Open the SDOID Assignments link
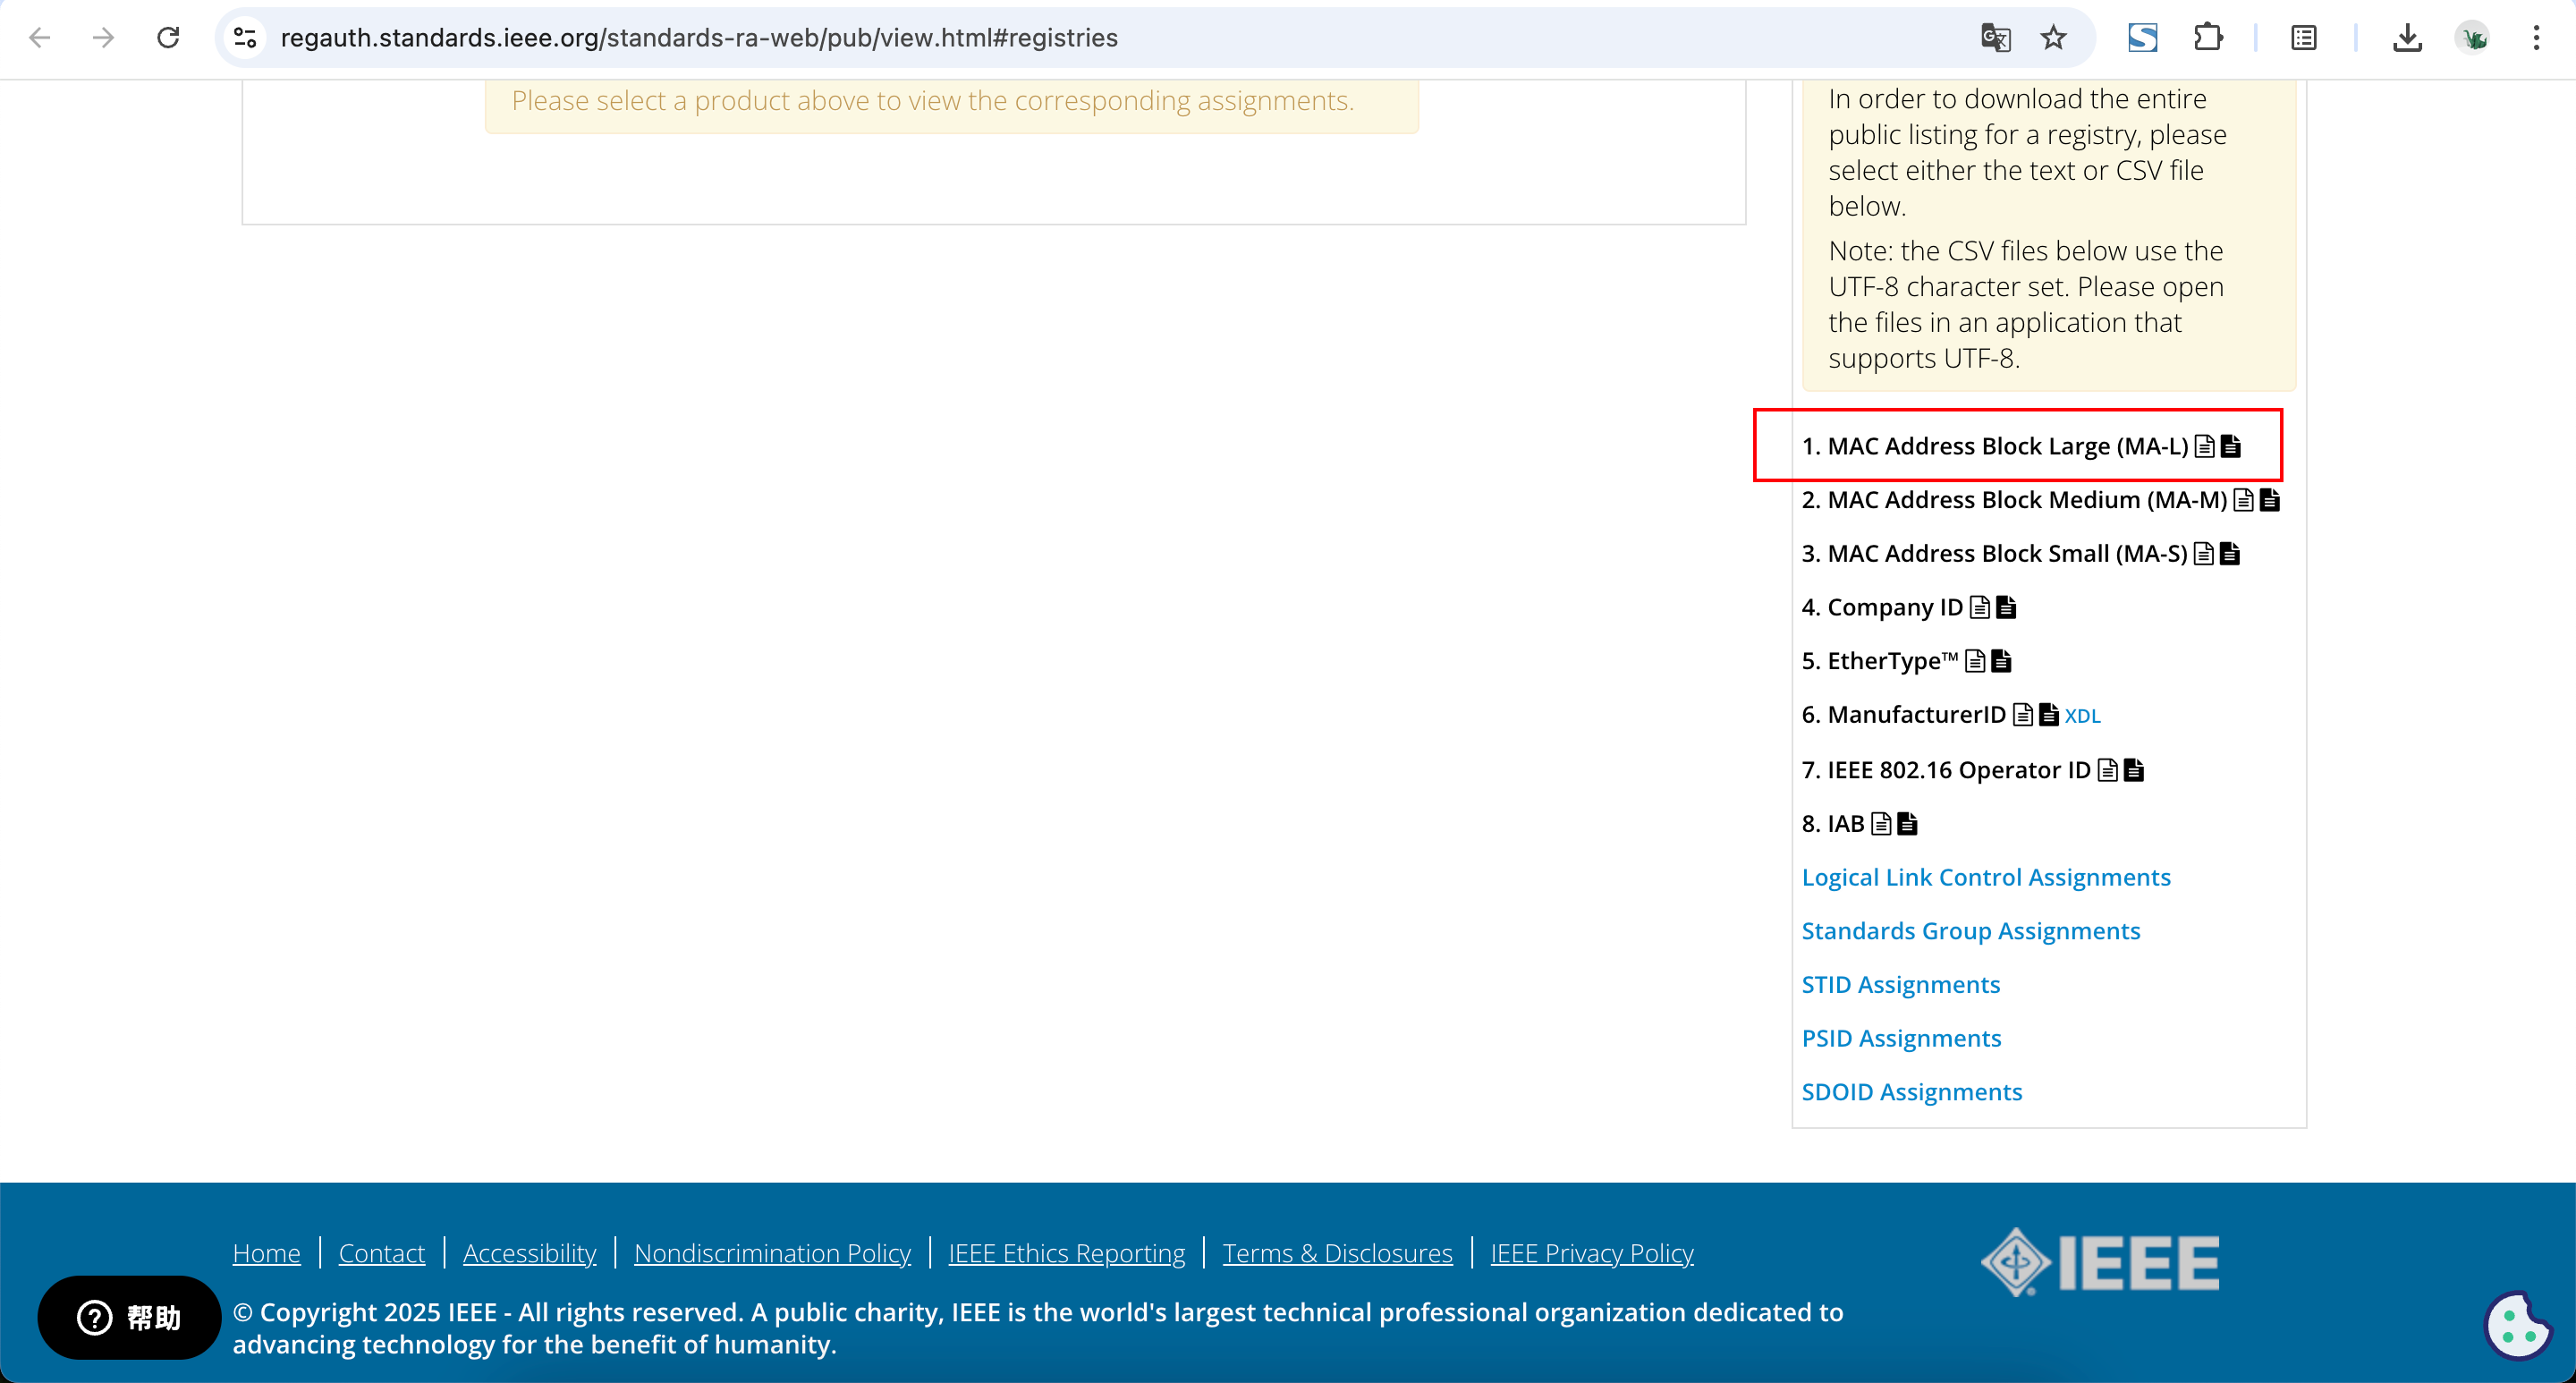 click(x=1911, y=1092)
